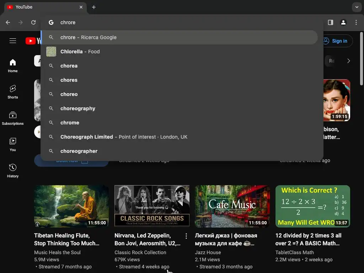
Task: Pick the 'choreography' search suggestion
Action: click(x=179, y=108)
